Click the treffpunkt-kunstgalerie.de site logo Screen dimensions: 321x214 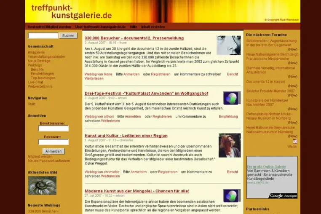pyautogui.click(x=72, y=11)
